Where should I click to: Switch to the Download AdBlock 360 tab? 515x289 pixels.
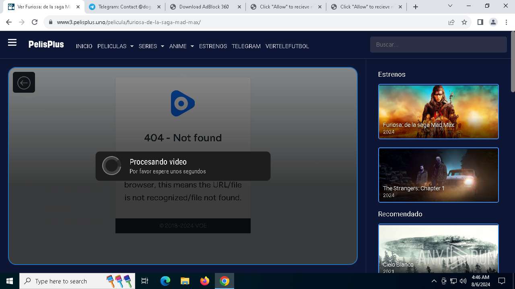(x=204, y=7)
